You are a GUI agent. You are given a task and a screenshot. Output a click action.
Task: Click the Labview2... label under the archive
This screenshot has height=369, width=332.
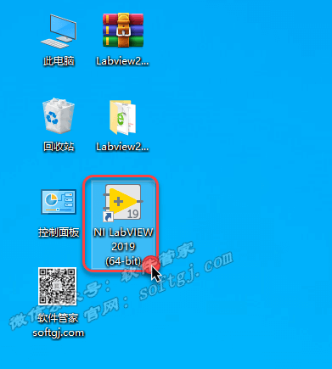(122, 61)
